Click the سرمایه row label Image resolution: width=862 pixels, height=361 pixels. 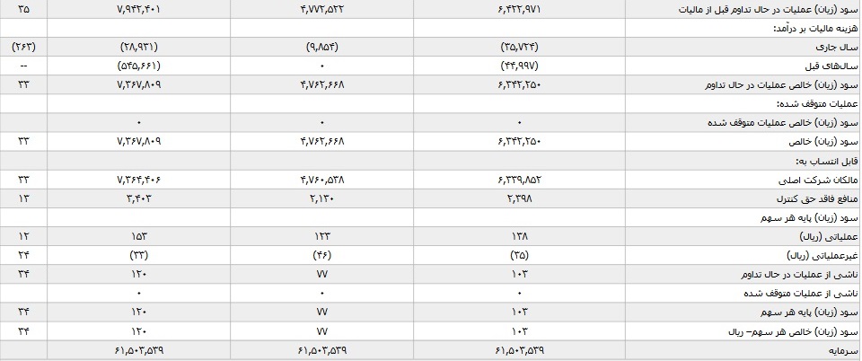tap(847, 350)
